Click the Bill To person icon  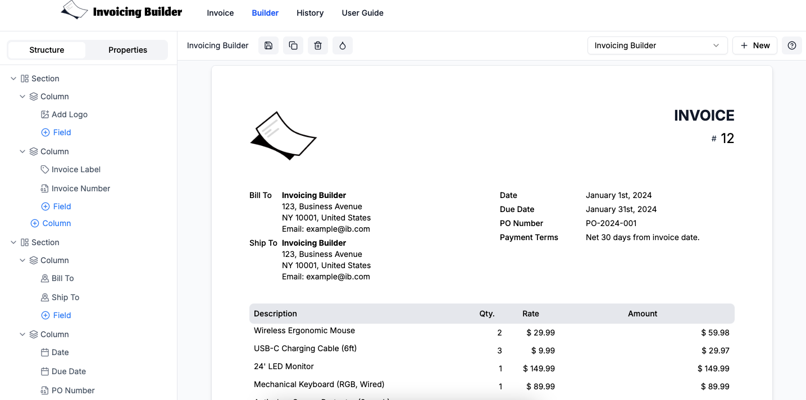click(45, 278)
